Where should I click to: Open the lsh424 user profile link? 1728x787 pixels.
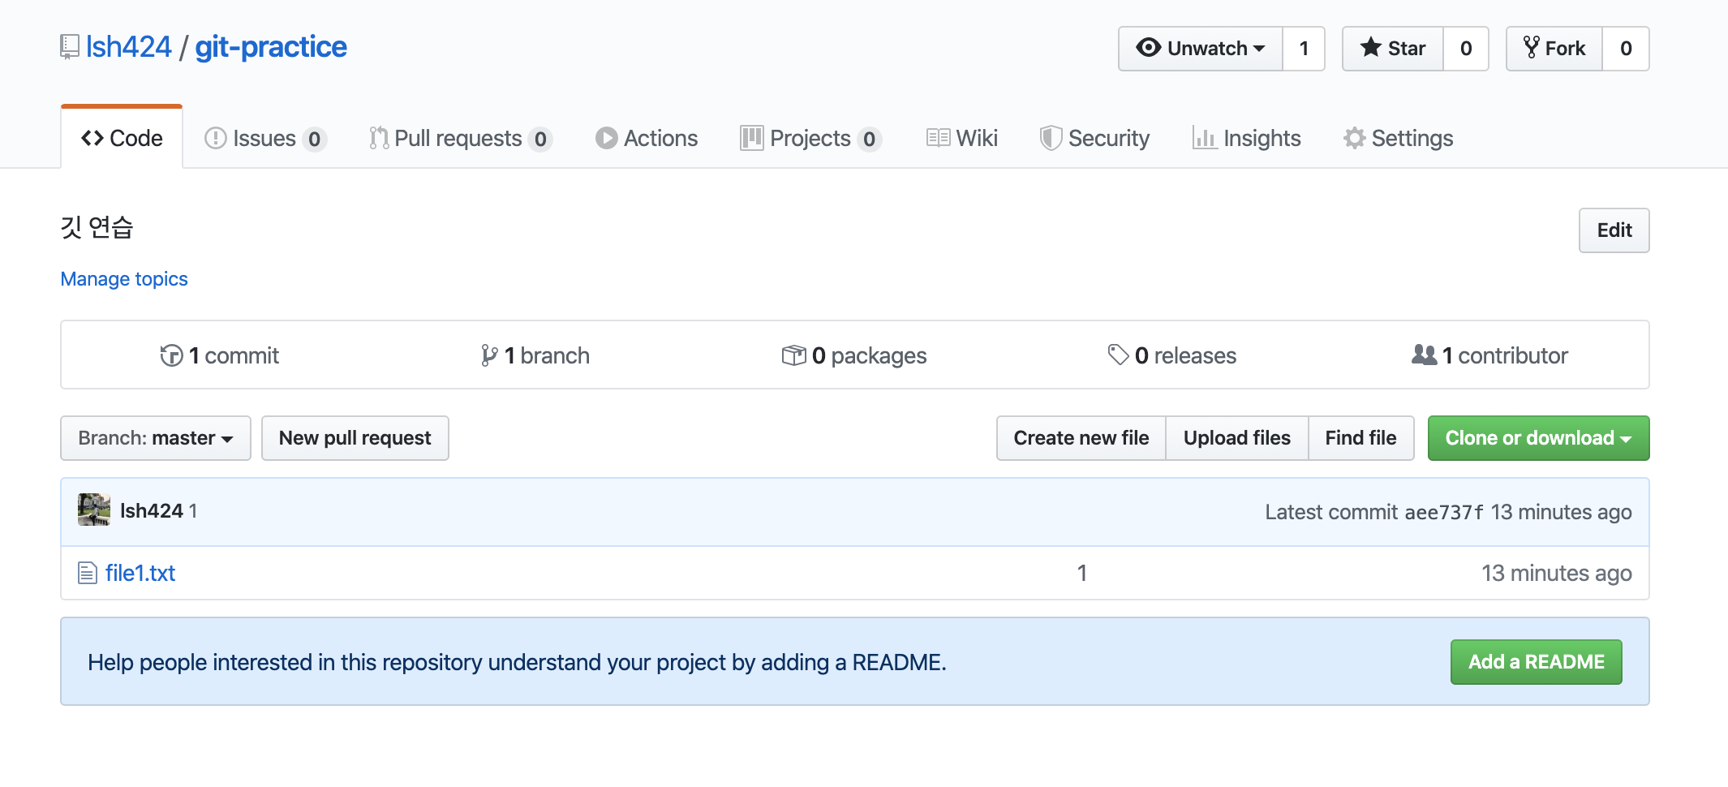[x=129, y=47]
